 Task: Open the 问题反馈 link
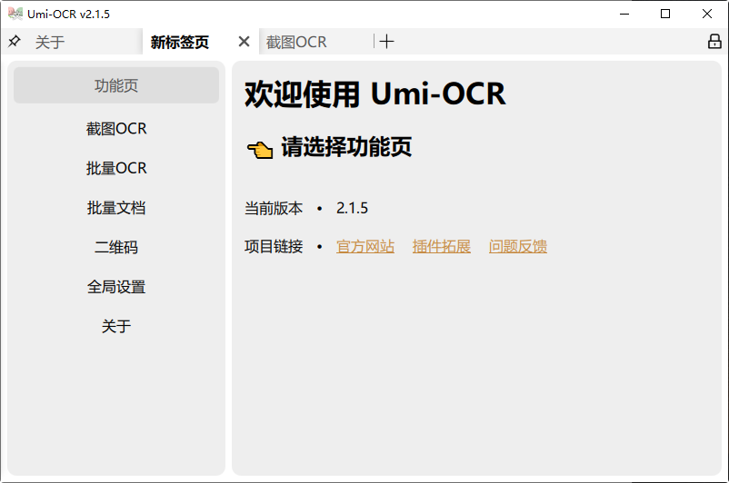517,247
